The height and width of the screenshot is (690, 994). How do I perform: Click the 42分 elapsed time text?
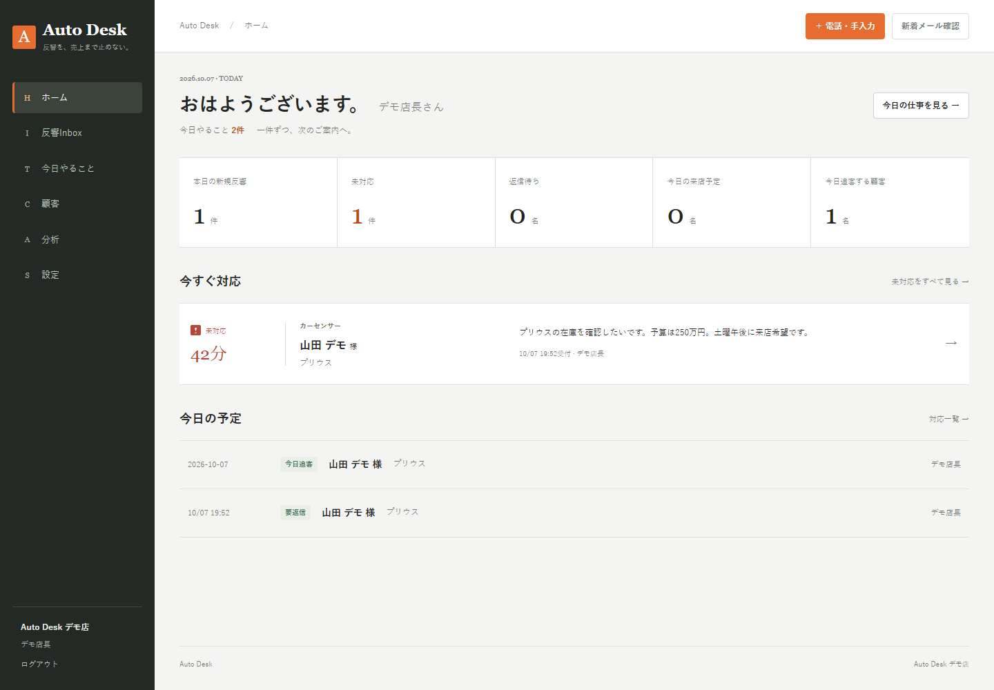pyautogui.click(x=208, y=354)
